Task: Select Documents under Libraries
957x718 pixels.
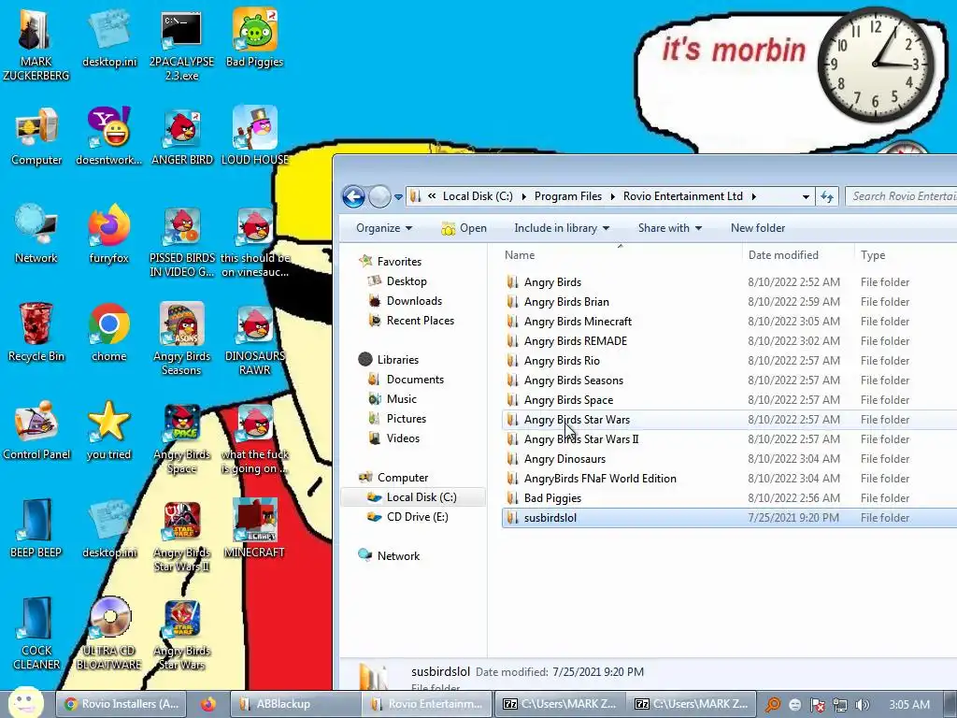Action: click(415, 380)
